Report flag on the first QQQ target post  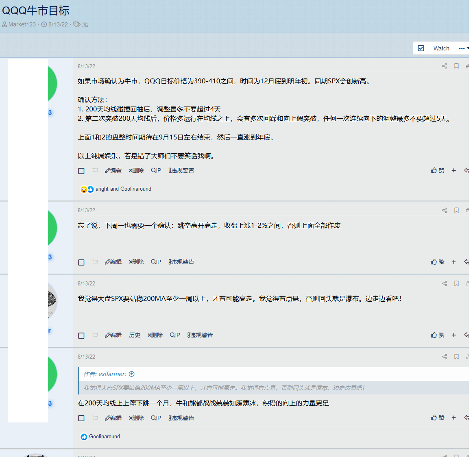click(x=95, y=170)
